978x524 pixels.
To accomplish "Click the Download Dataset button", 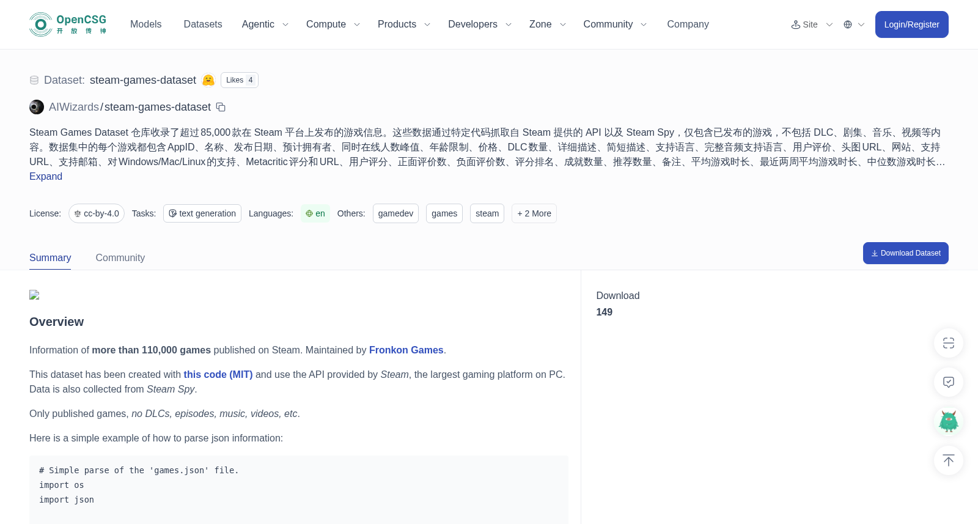I will coord(905,253).
